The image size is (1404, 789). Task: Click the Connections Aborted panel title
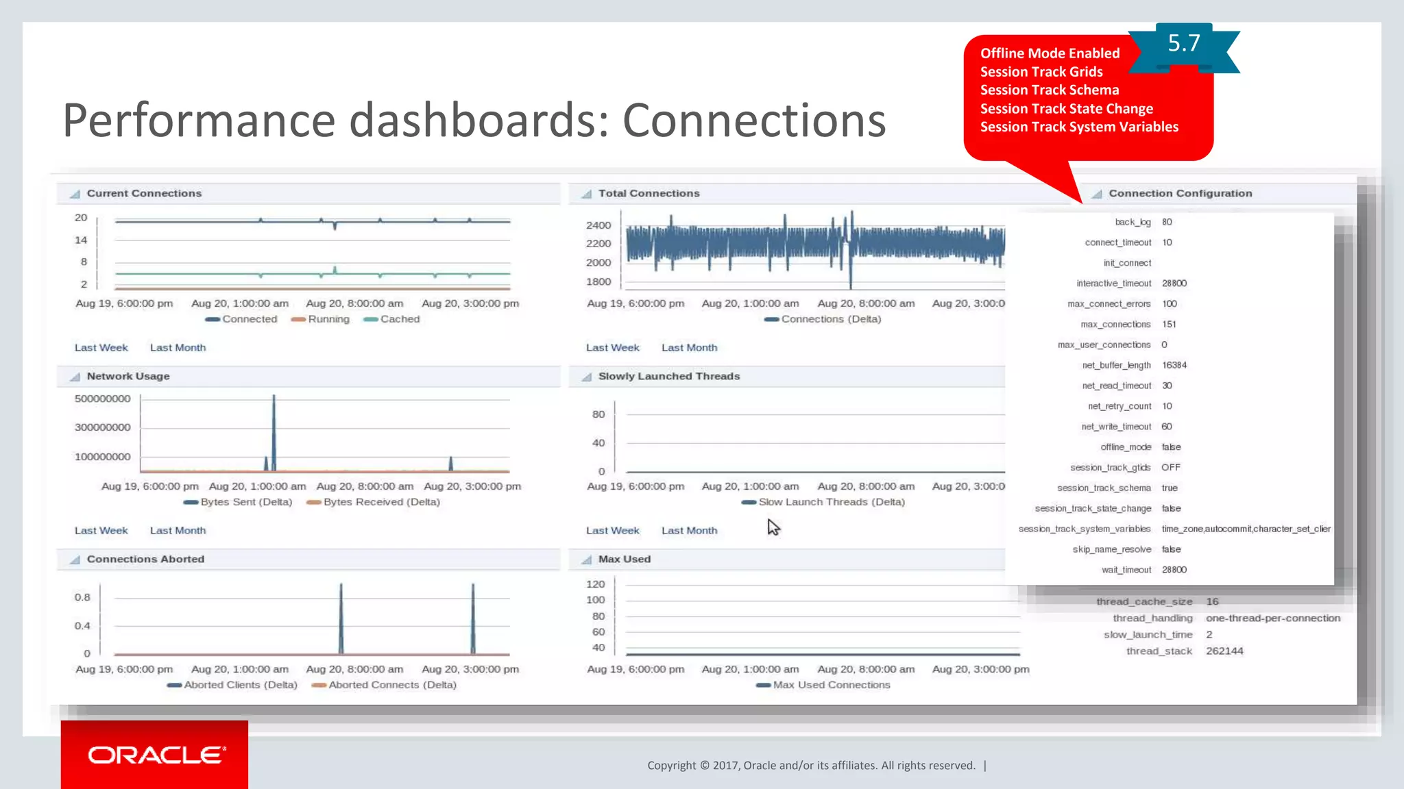click(x=146, y=560)
